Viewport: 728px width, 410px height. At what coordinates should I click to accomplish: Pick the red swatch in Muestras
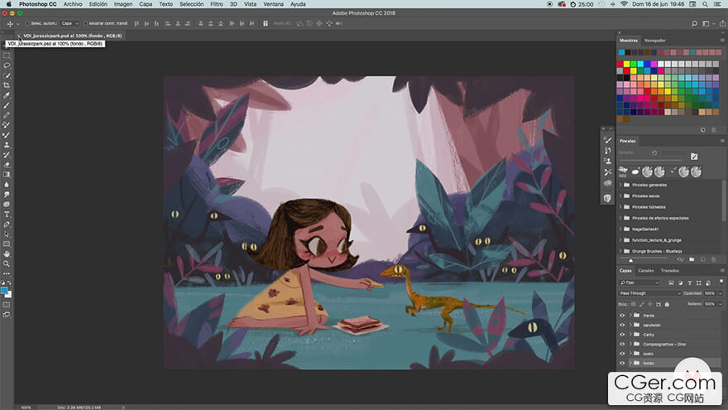620,64
